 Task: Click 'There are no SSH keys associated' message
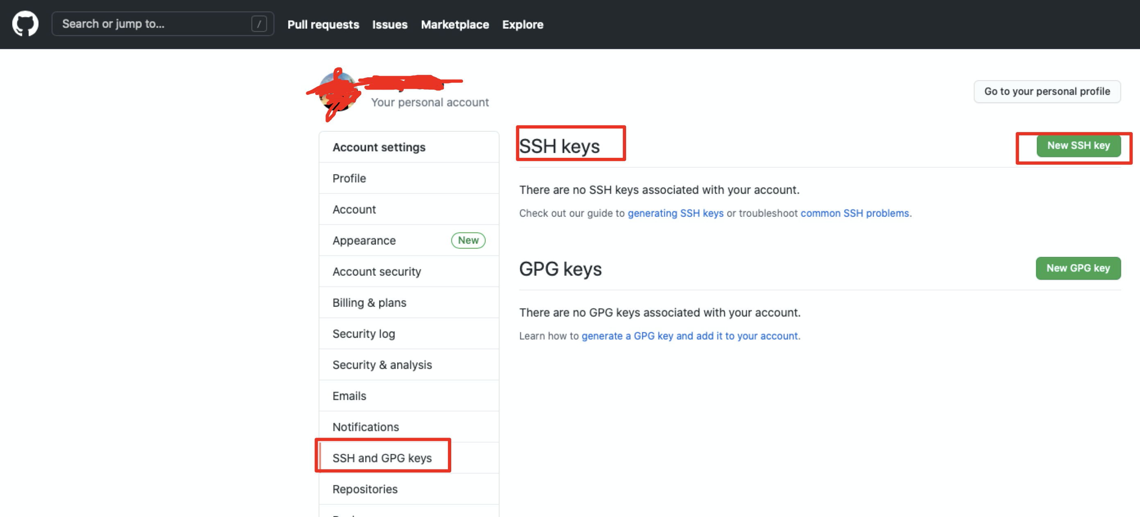click(x=659, y=190)
